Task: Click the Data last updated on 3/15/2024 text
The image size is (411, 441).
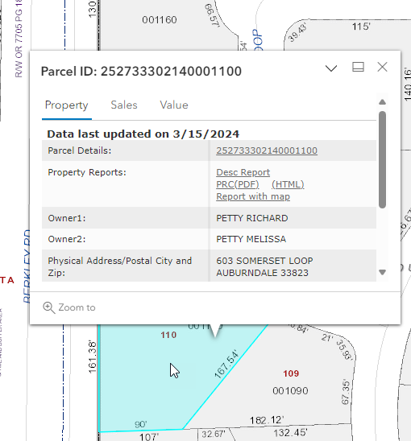Action: 143,134
